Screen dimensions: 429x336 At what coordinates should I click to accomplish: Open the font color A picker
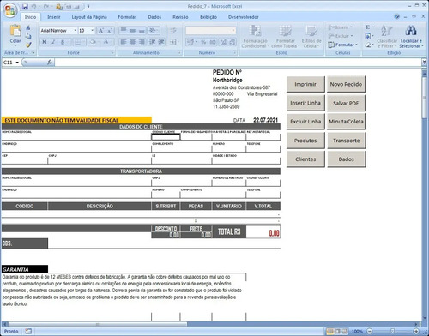point(106,42)
